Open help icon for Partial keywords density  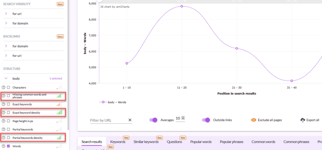point(3,138)
